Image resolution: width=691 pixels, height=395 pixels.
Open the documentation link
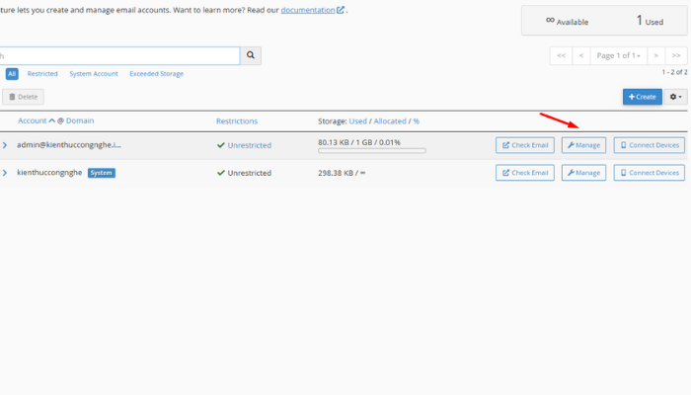307,10
